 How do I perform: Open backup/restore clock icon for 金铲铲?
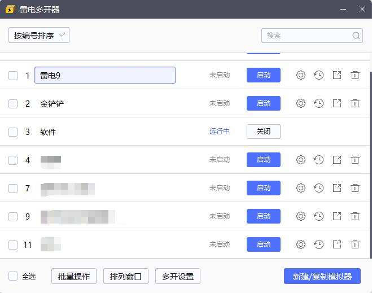(x=318, y=103)
